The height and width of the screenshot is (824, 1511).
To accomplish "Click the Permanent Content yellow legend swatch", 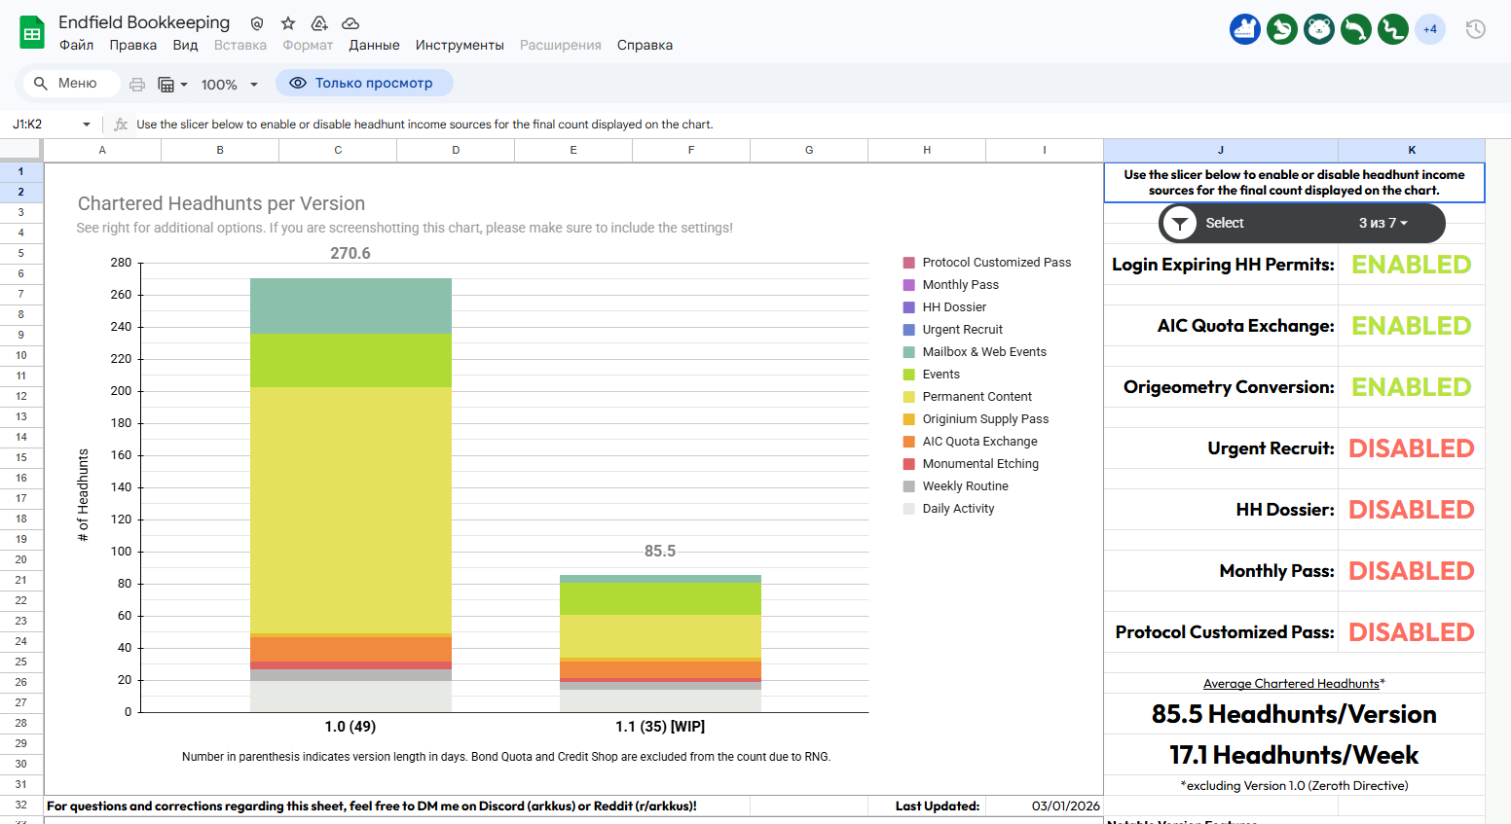I will point(909,397).
